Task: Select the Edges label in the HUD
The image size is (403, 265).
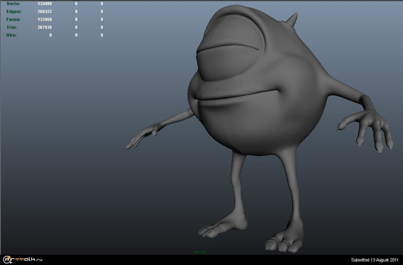Action: pyautogui.click(x=13, y=12)
